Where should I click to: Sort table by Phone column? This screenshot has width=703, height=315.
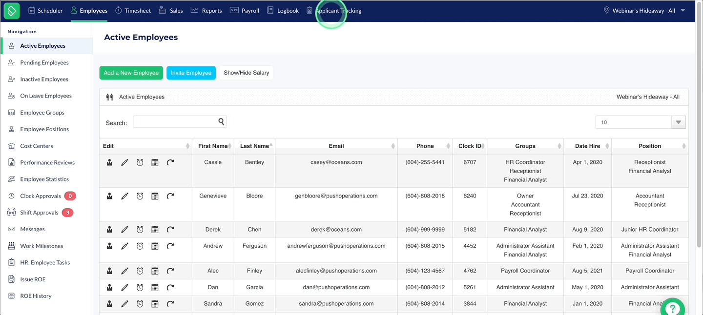[x=425, y=146]
